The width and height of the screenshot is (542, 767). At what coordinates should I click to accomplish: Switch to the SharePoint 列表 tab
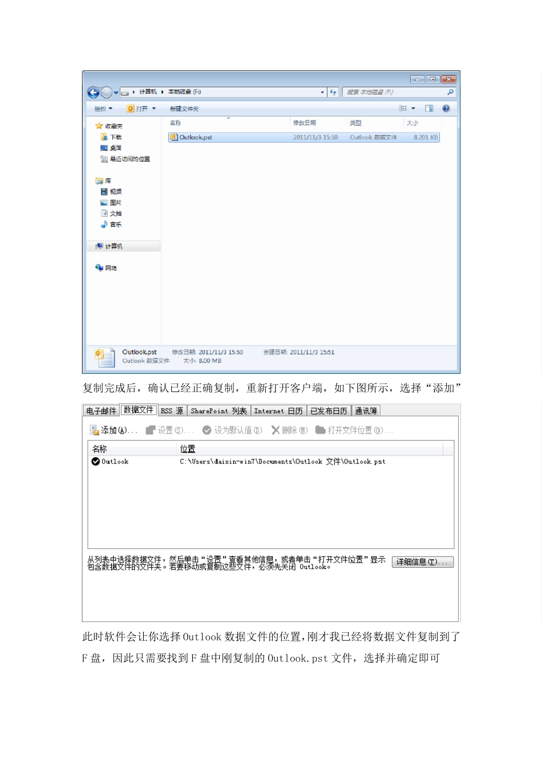pyautogui.click(x=219, y=411)
